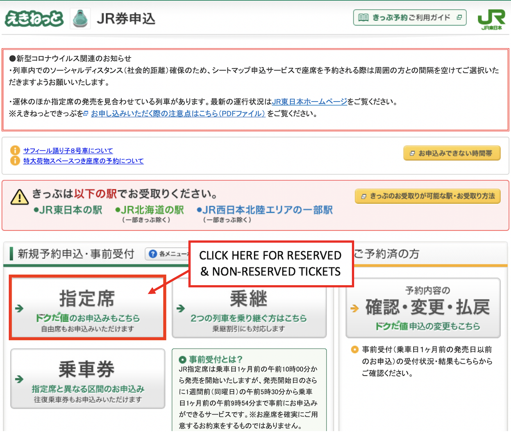The width and height of the screenshot is (511, 445).
Task: Open the JR東日本ホームページ link
Action: click(309, 102)
